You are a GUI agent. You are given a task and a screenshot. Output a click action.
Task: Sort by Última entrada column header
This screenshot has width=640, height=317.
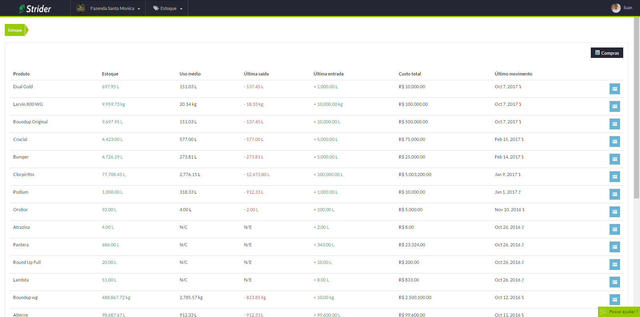[x=328, y=74]
